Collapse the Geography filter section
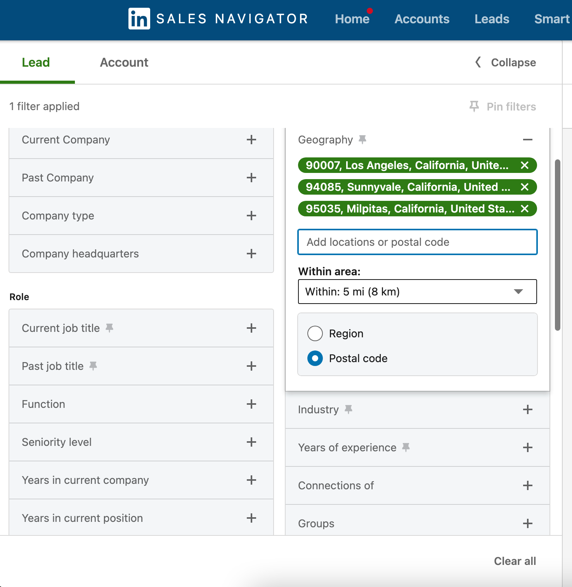This screenshot has width=572, height=587. coord(528,140)
